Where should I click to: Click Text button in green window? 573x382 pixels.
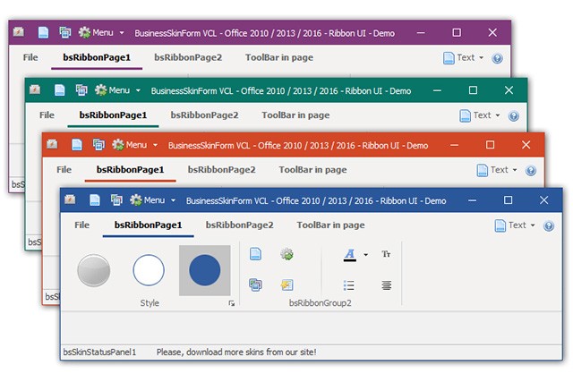475,115
